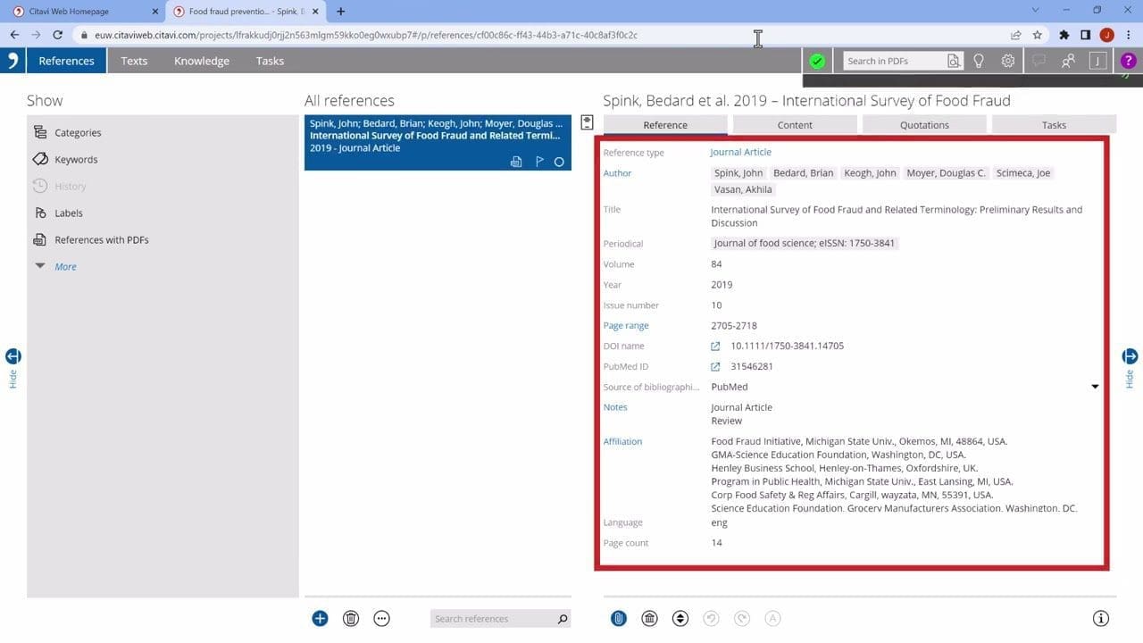Select the trash icon under All references
The width and height of the screenshot is (1143, 643).
click(350, 618)
